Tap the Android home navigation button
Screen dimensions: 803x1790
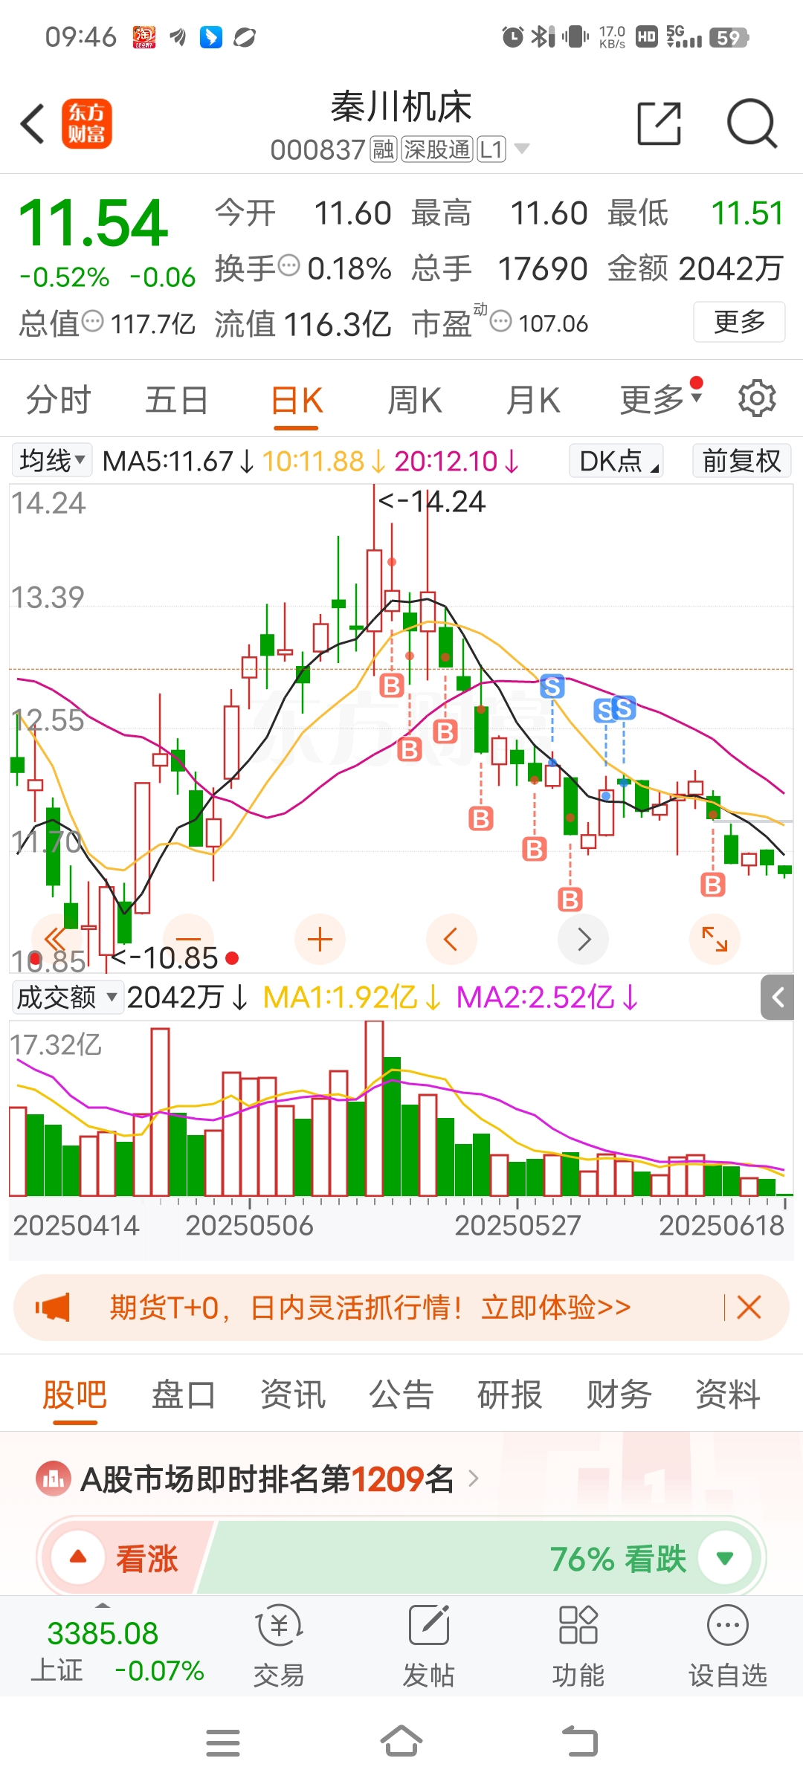click(x=401, y=1742)
